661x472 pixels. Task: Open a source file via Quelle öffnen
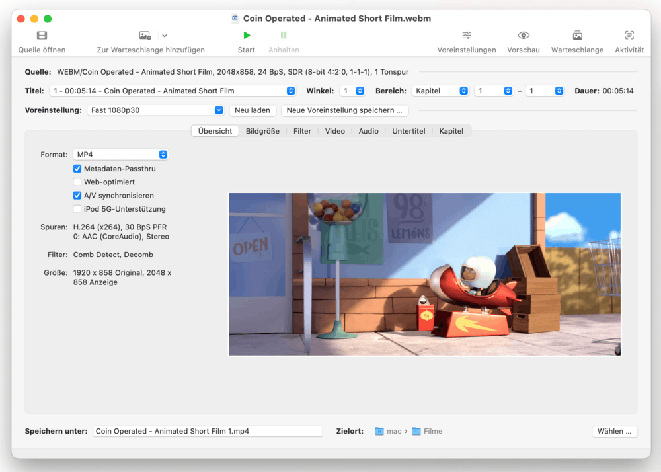tap(41, 42)
